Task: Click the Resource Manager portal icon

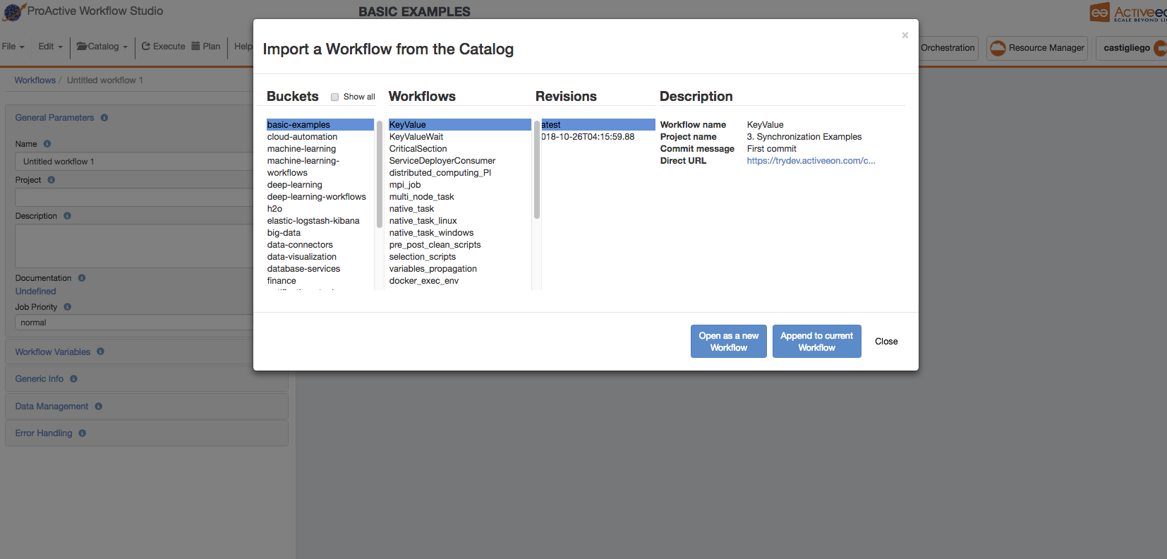Action: [998, 48]
